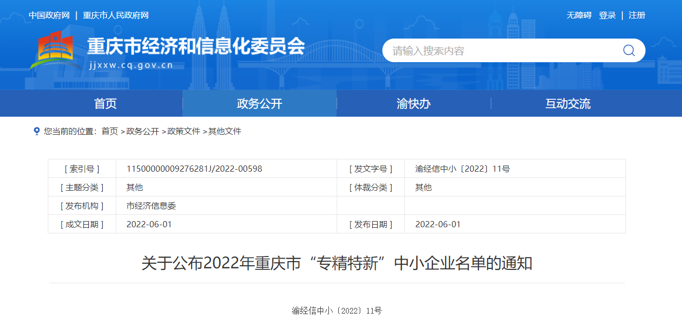682x329 pixels.
Task: Open 其他文件 breadcrumb link
Action: pos(225,131)
